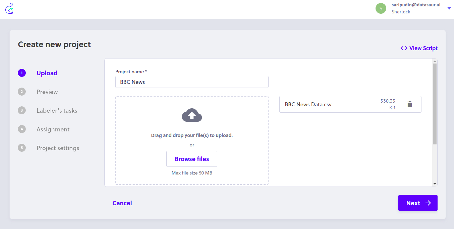The width and height of the screenshot is (454, 229).
Task: Select the Project settings step
Action: [58, 148]
